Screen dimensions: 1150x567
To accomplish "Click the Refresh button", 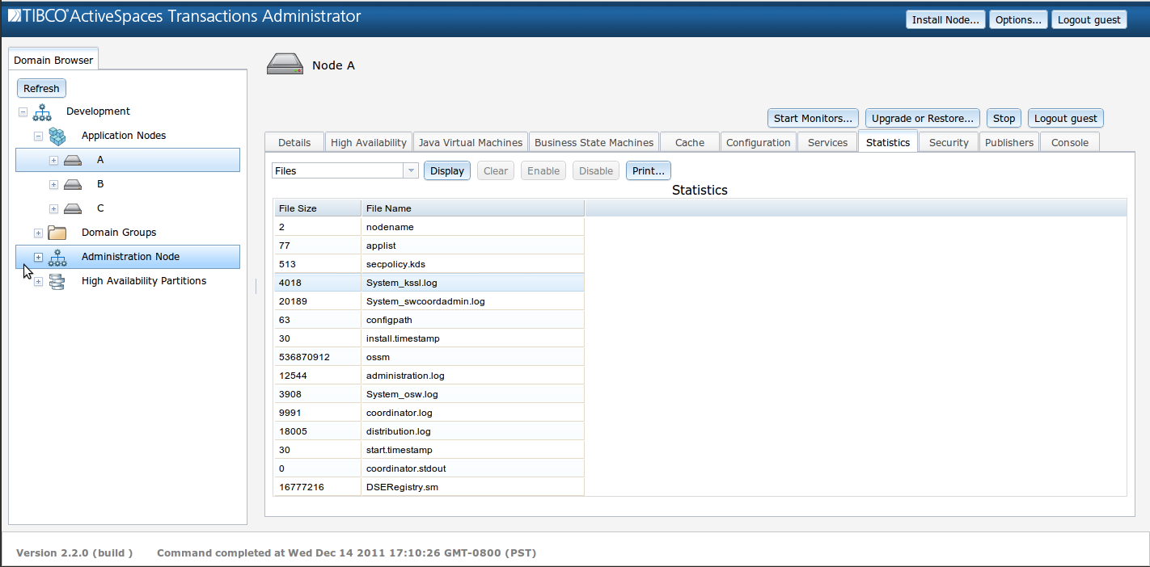I will coord(41,88).
